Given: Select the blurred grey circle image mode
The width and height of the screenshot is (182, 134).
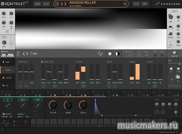Looking at the screenshot, I should click(110, 54).
